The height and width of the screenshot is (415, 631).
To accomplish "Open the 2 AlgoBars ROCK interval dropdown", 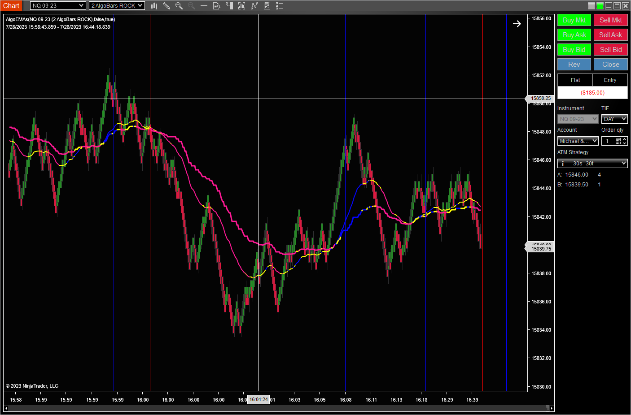I will (x=117, y=6).
